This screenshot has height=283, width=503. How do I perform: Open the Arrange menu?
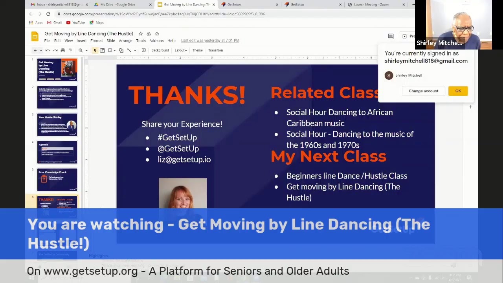coord(125,41)
